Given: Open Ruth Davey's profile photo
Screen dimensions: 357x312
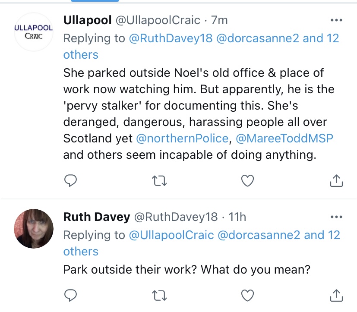Looking at the screenshot, I should 34,228.
